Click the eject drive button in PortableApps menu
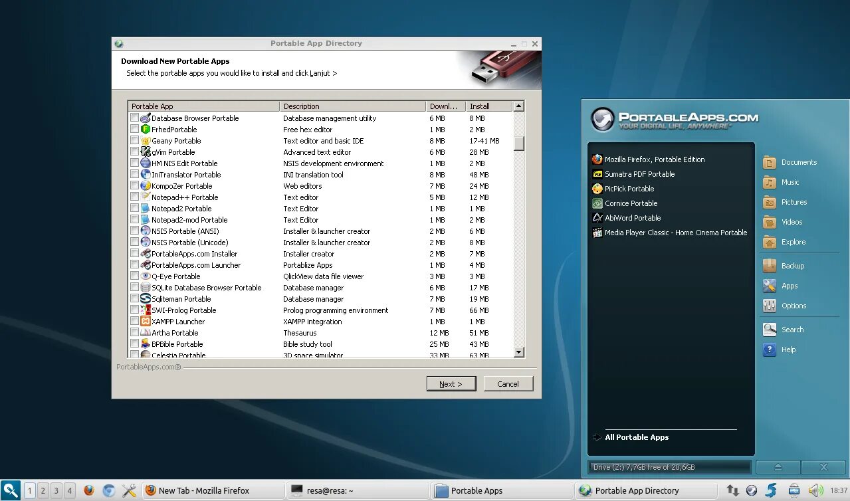This screenshot has width=850, height=501. [778, 467]
